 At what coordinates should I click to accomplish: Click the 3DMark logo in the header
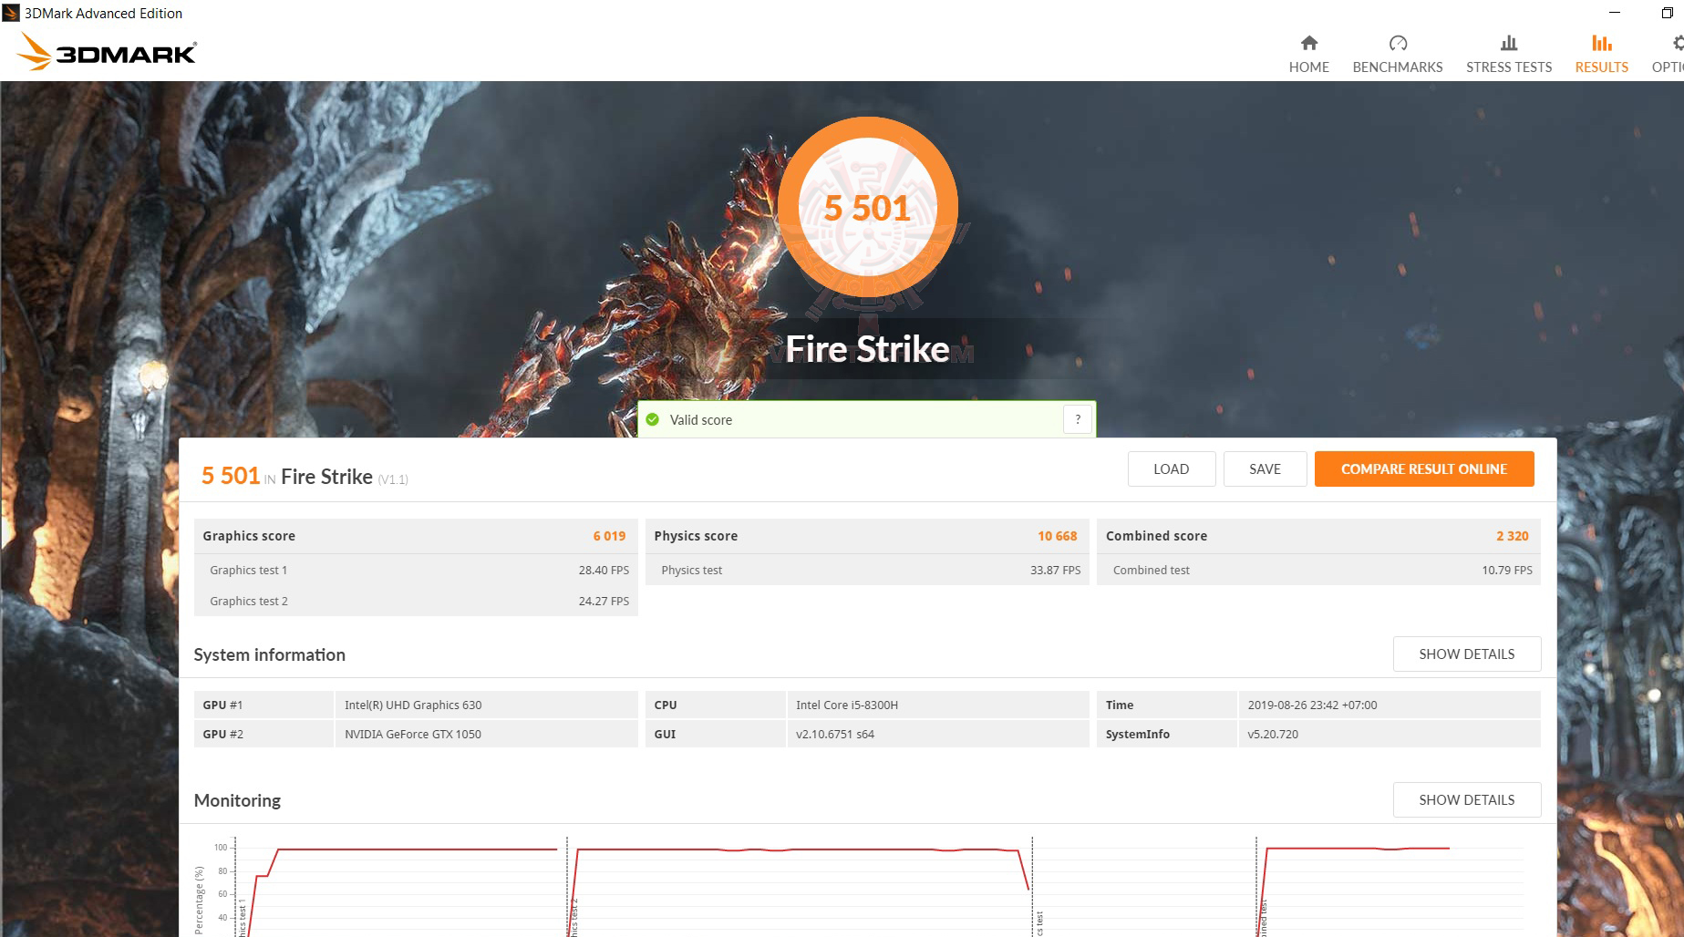pyautogui.click(x=107, y=52)
